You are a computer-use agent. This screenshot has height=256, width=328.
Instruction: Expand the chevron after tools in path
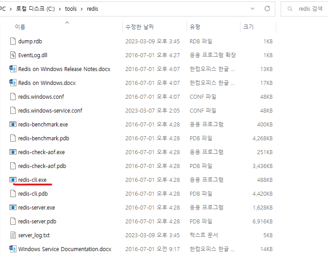[x=82, y=9]
